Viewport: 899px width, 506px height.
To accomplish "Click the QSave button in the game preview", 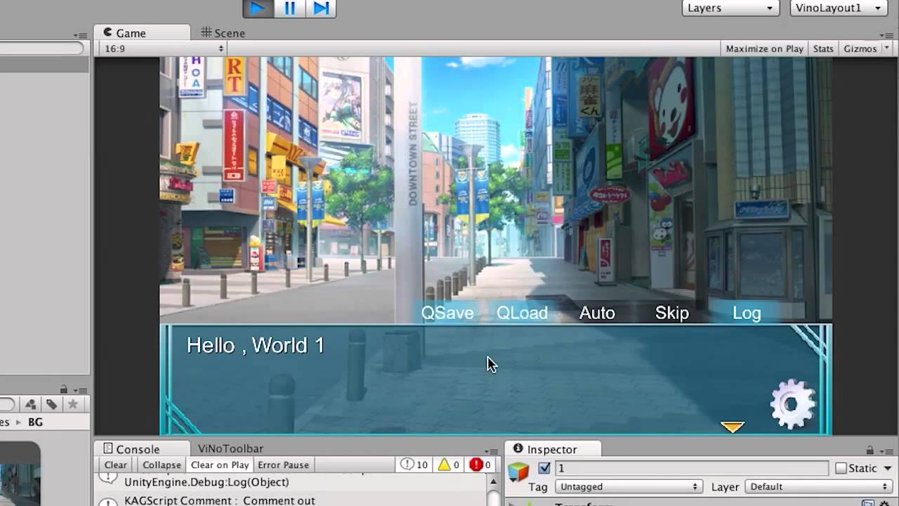I will [x=447, y=313].
